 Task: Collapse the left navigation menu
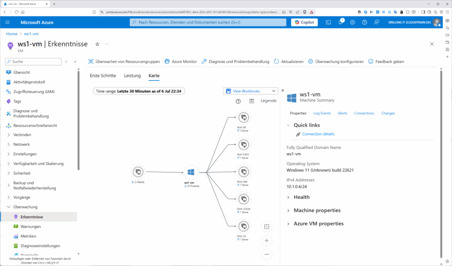click(x=75, y=62)
